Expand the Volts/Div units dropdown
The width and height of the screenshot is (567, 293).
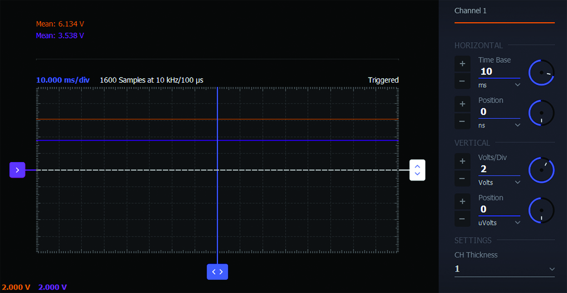tap(499, 183)
